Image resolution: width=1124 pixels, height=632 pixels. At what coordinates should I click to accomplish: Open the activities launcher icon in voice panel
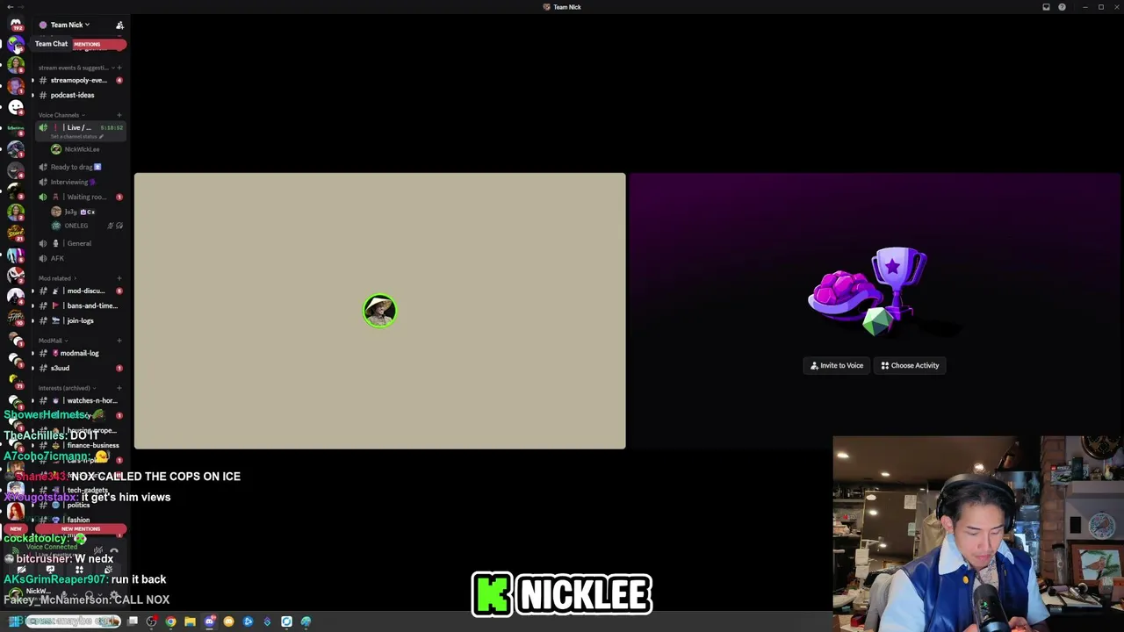click(x=79, y=570)
